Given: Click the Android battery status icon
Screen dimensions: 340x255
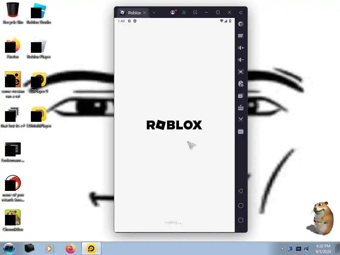Looking at the screenshot, I should 230,21.
